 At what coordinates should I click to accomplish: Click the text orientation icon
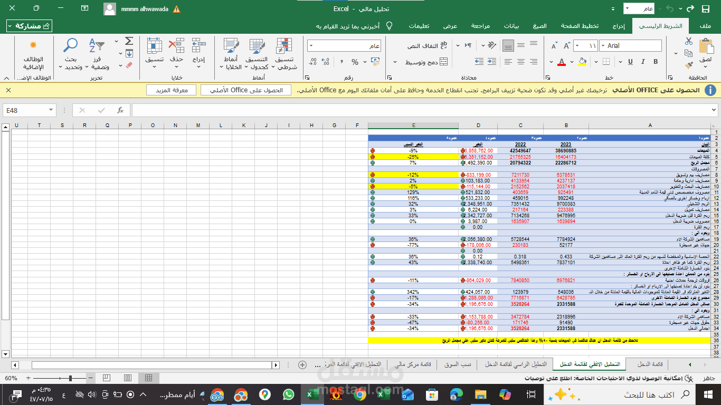click(491, 45)
